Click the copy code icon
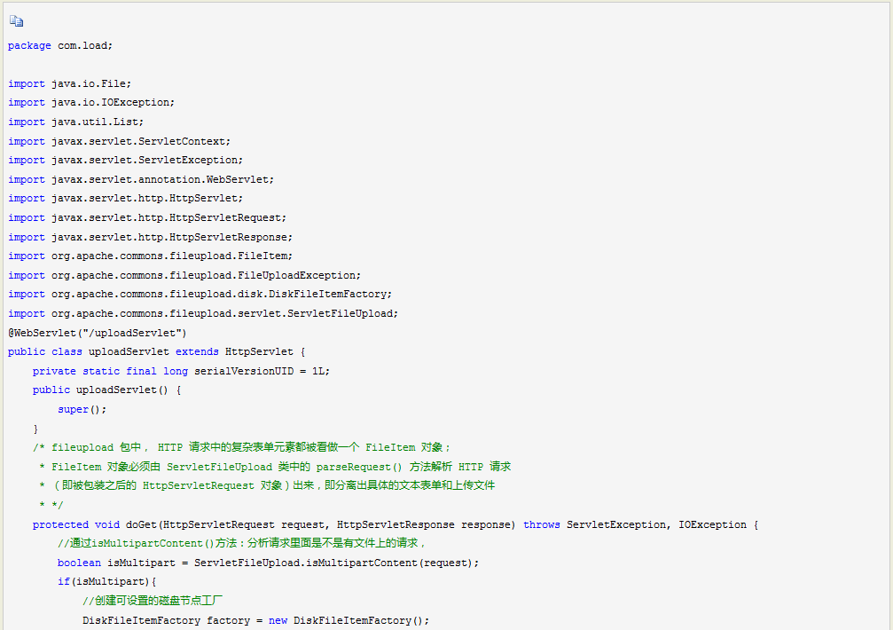The image size is (893, 630). point(16,21)
